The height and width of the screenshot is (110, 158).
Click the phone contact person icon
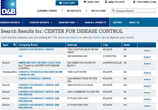106,2
